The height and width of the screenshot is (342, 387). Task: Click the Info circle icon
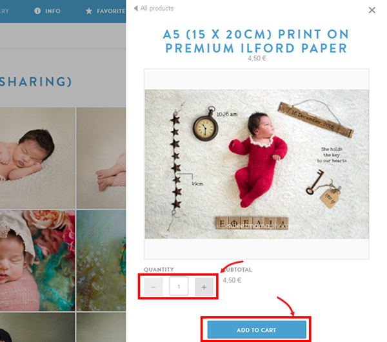[37, 11]
